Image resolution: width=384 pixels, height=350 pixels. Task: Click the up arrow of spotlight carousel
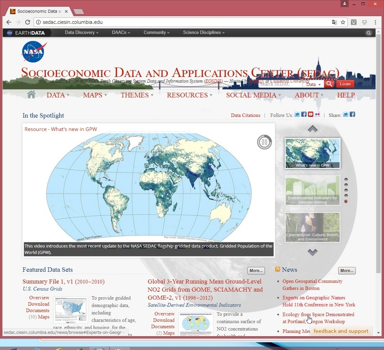[312, 129]
